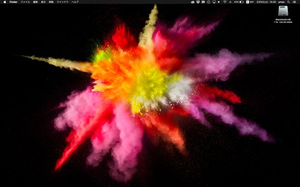Click the eject icon in menu bar
300x187 pixels.
pyautogui.click(x=230, y=2)
